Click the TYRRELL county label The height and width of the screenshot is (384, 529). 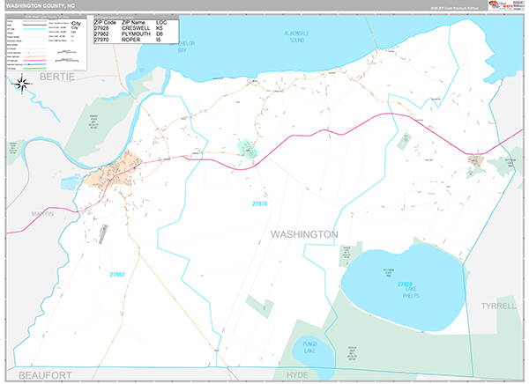(x=498, y=306)
